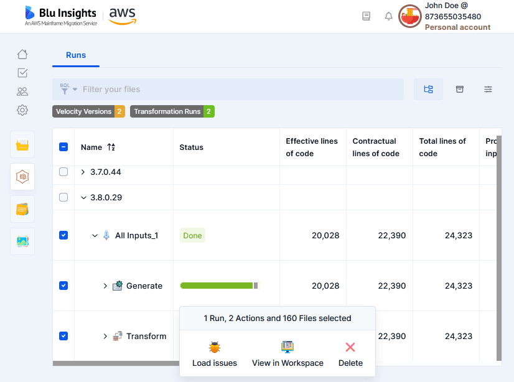This screenshot has height=382, width=514.
Task: Click the Transform action icon
Action: 118,336
